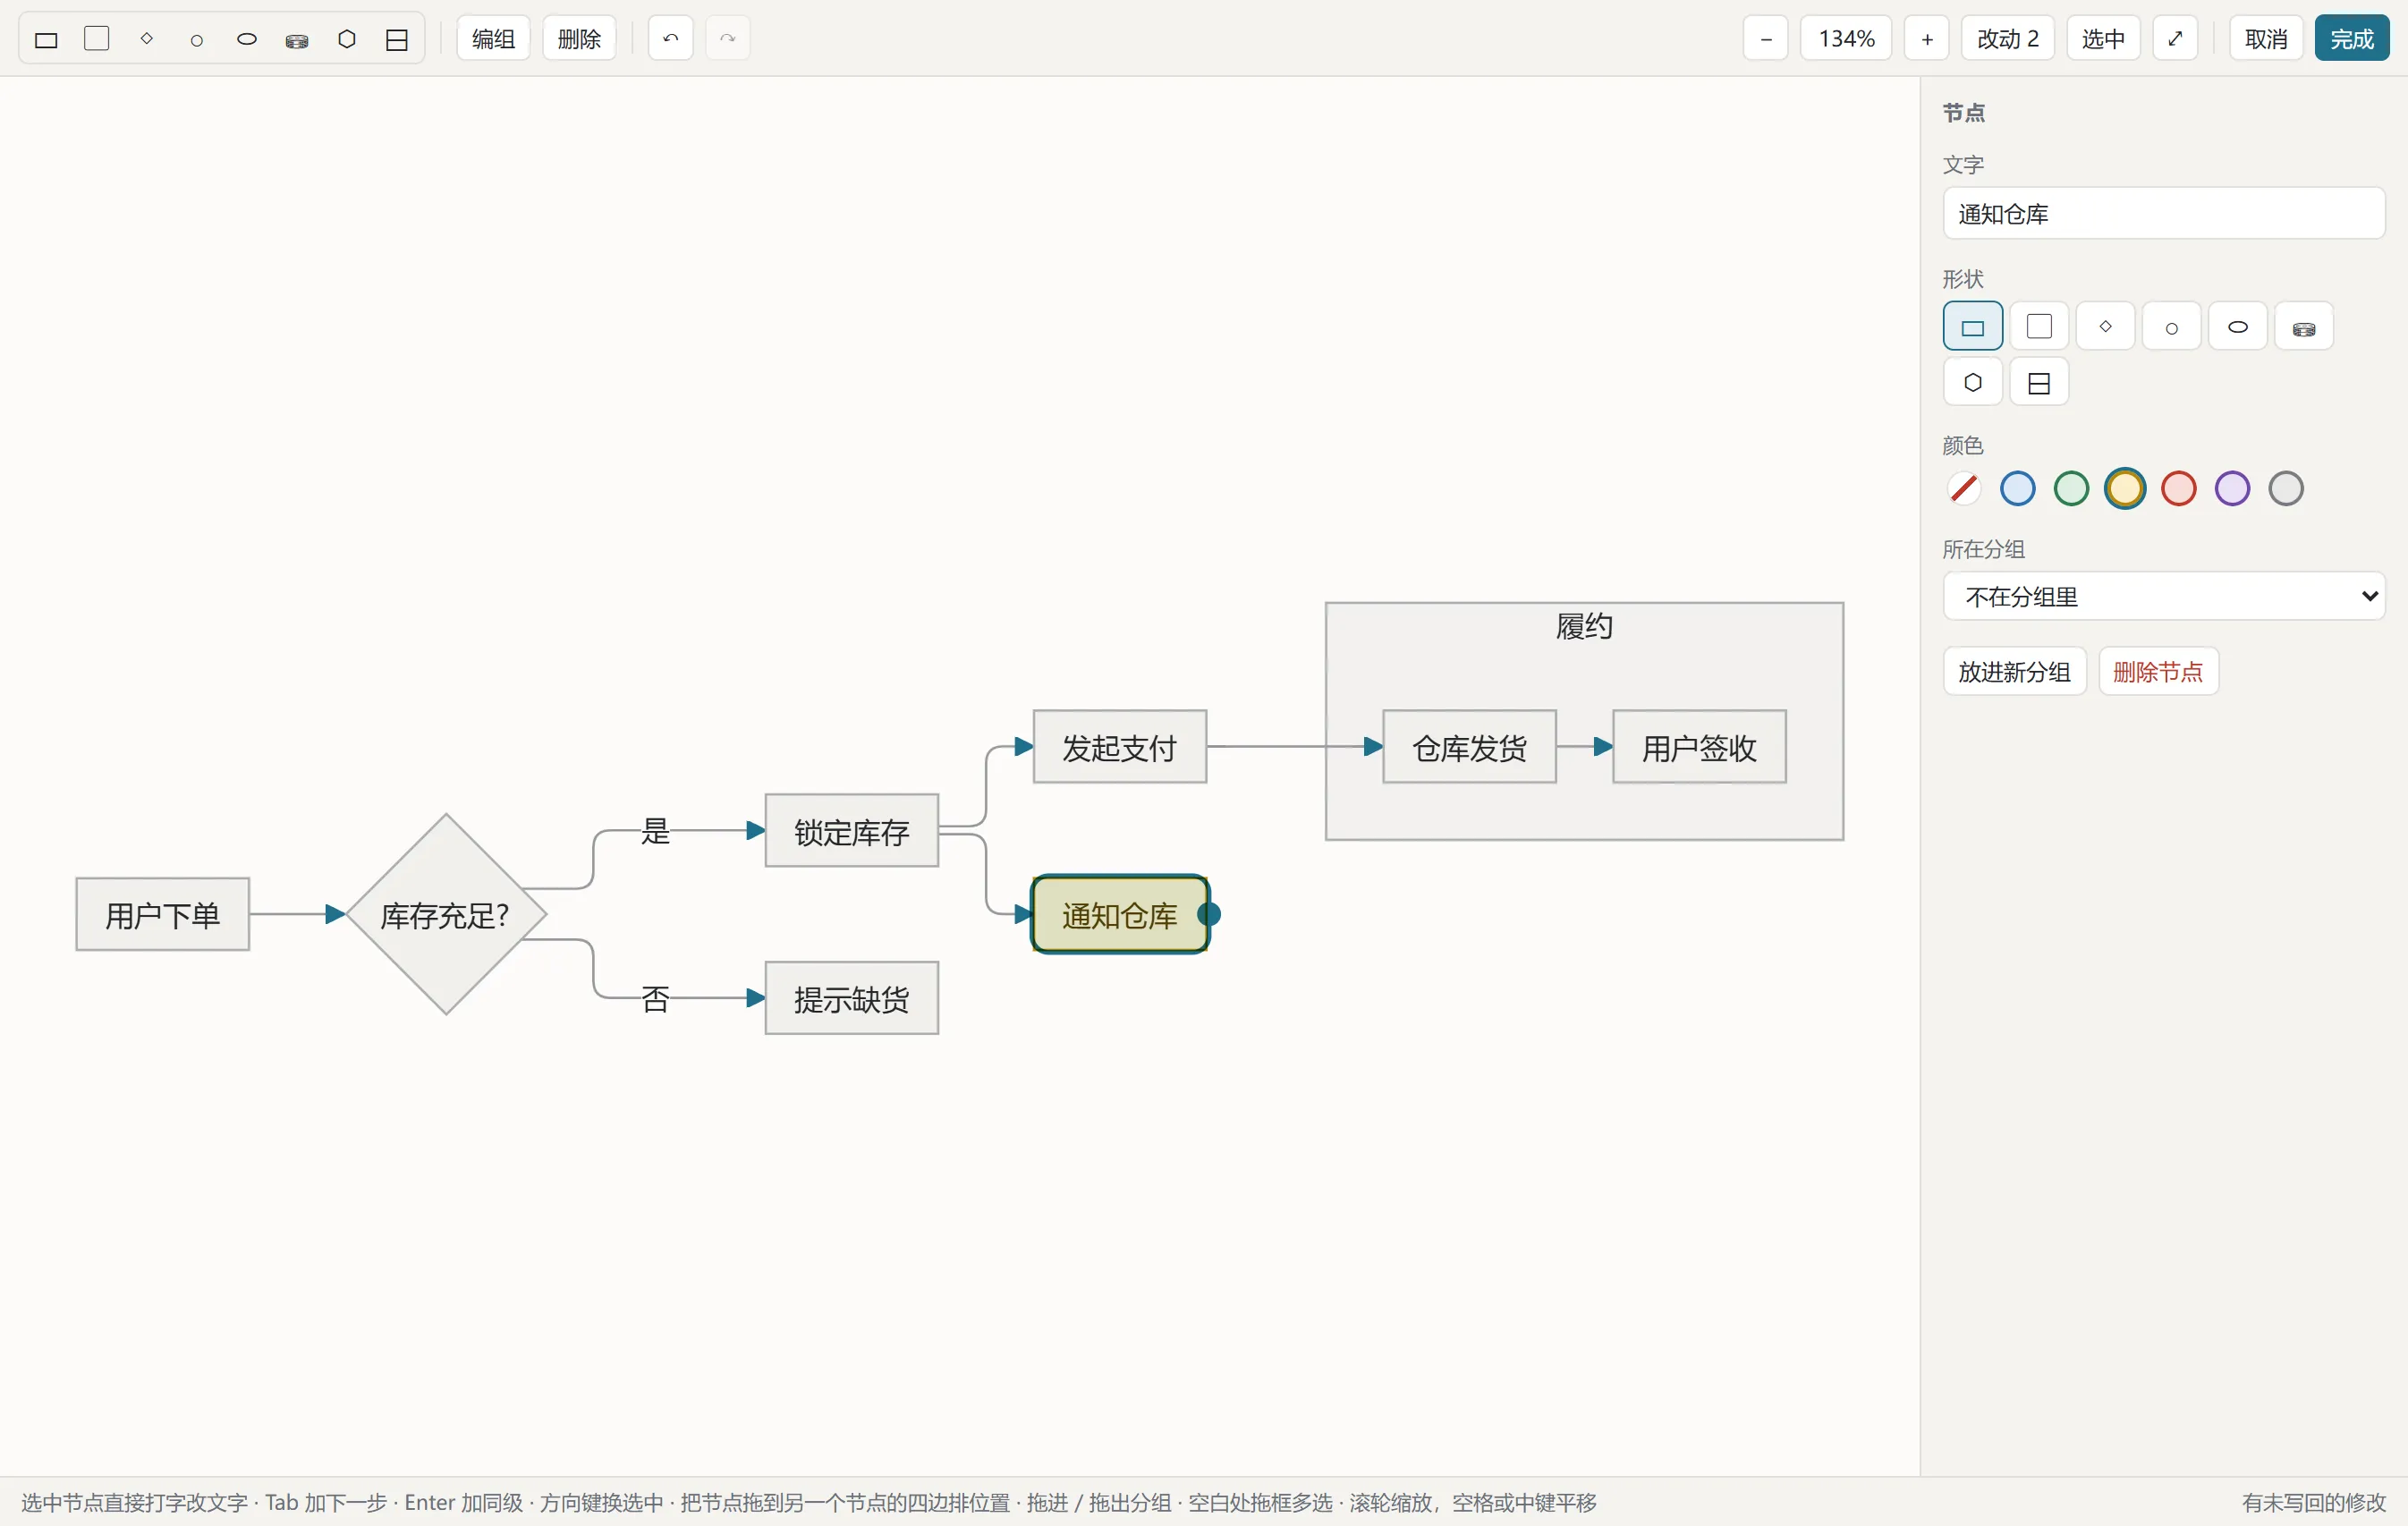Click the 删除 button in the toolbar

click(579, 39)
